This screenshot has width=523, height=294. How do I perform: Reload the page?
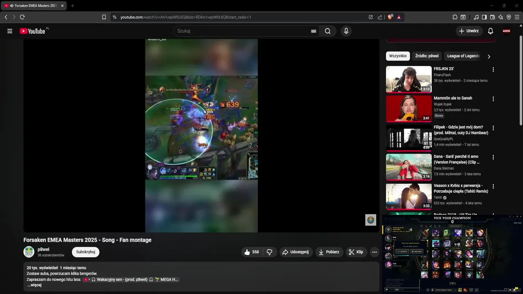(22, 17)
